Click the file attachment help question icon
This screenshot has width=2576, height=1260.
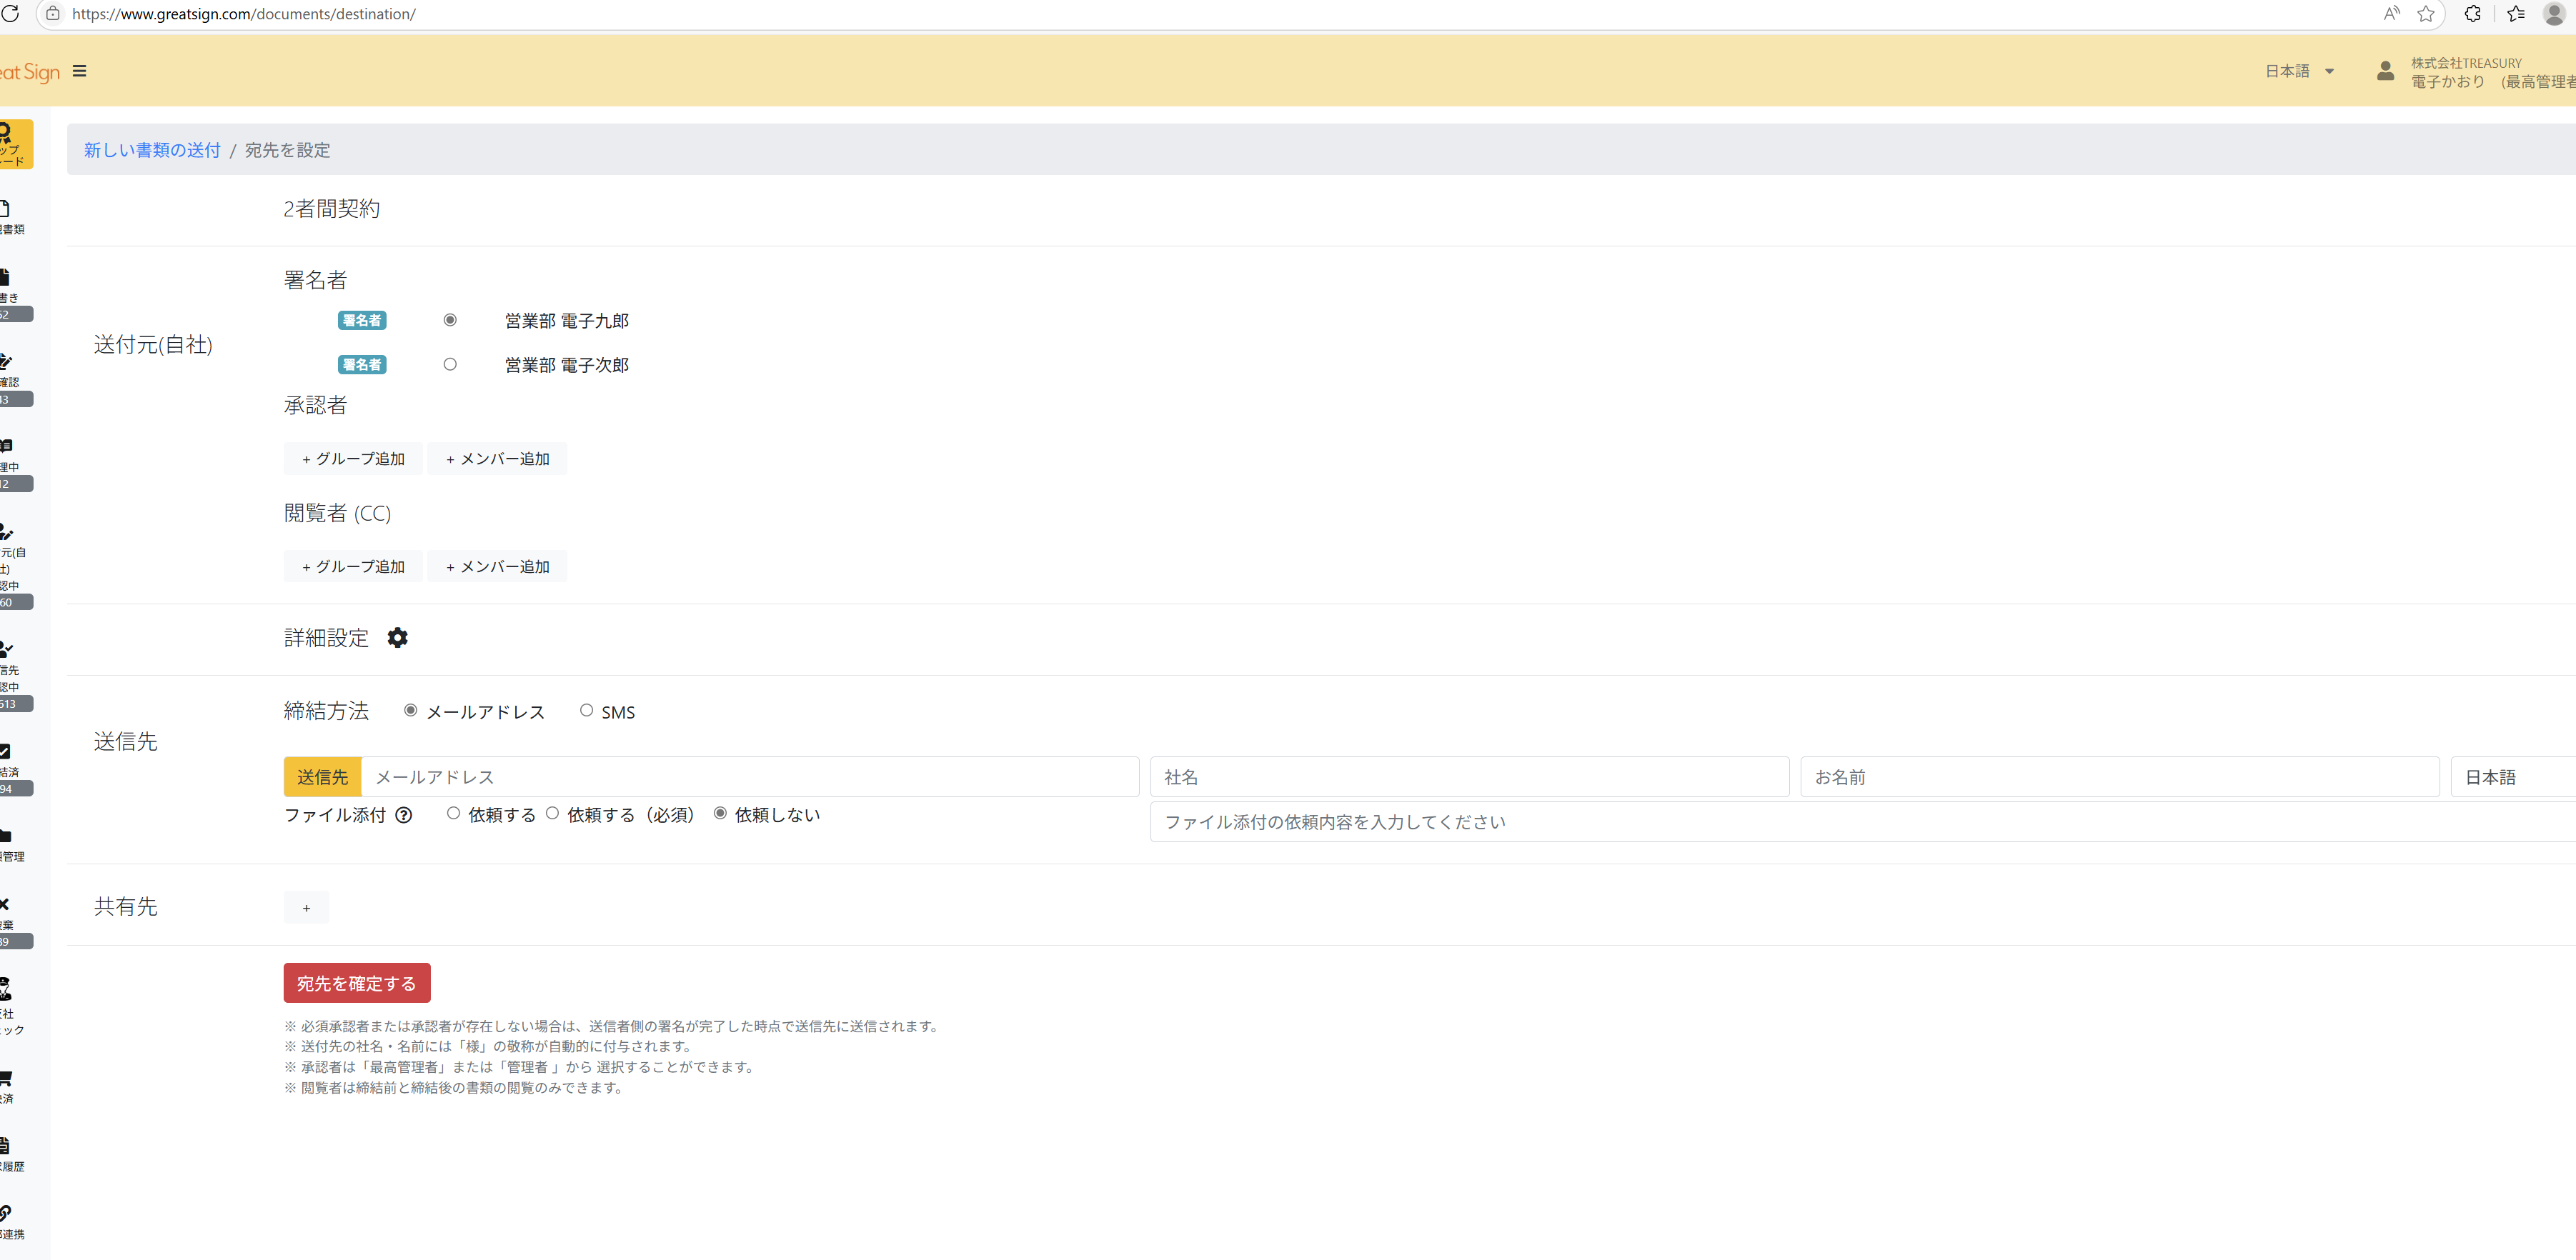point(404,815)
